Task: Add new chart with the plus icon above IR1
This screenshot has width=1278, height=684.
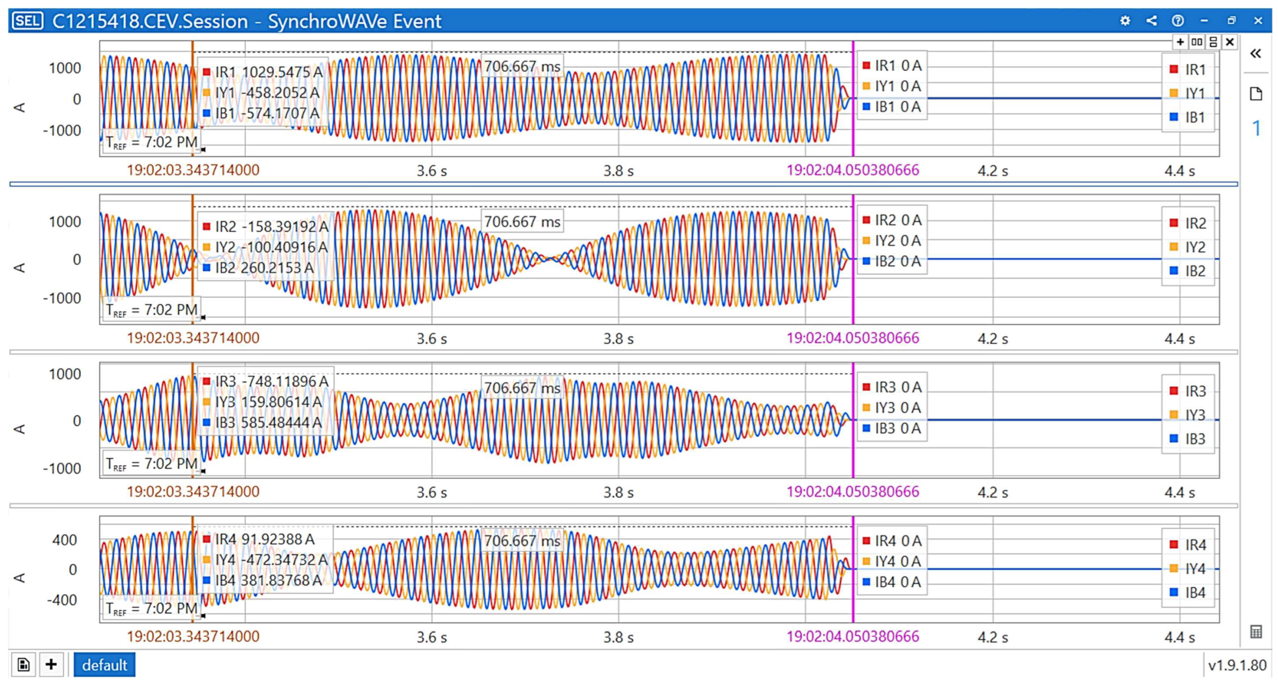Action: (1180, 42)
